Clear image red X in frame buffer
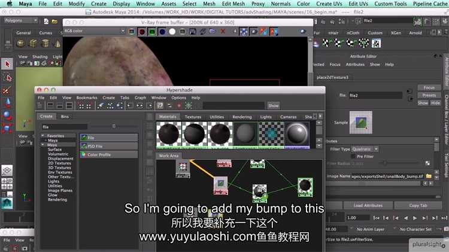 (x=223, y=31)
